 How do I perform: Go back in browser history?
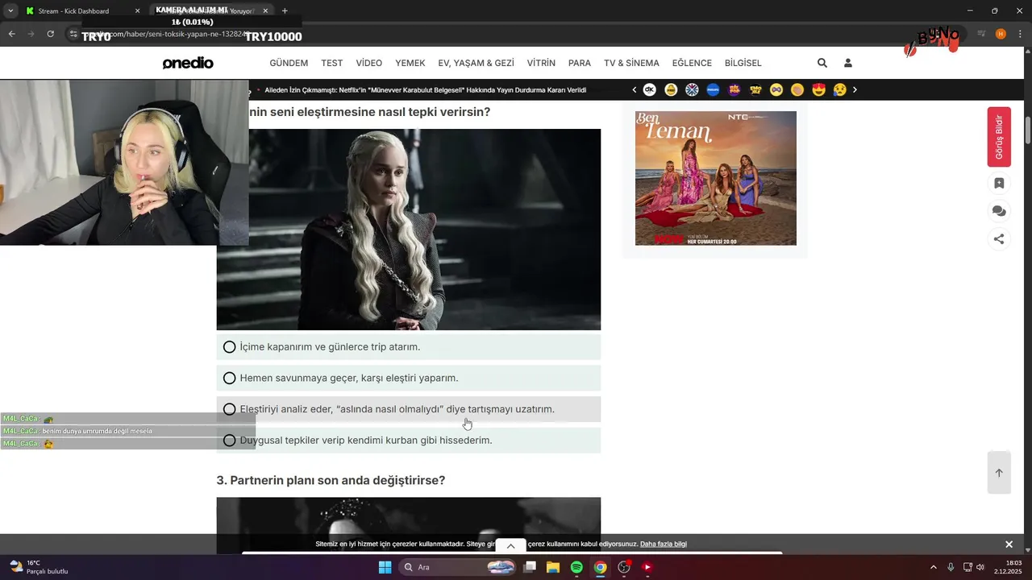click(11, 34)
